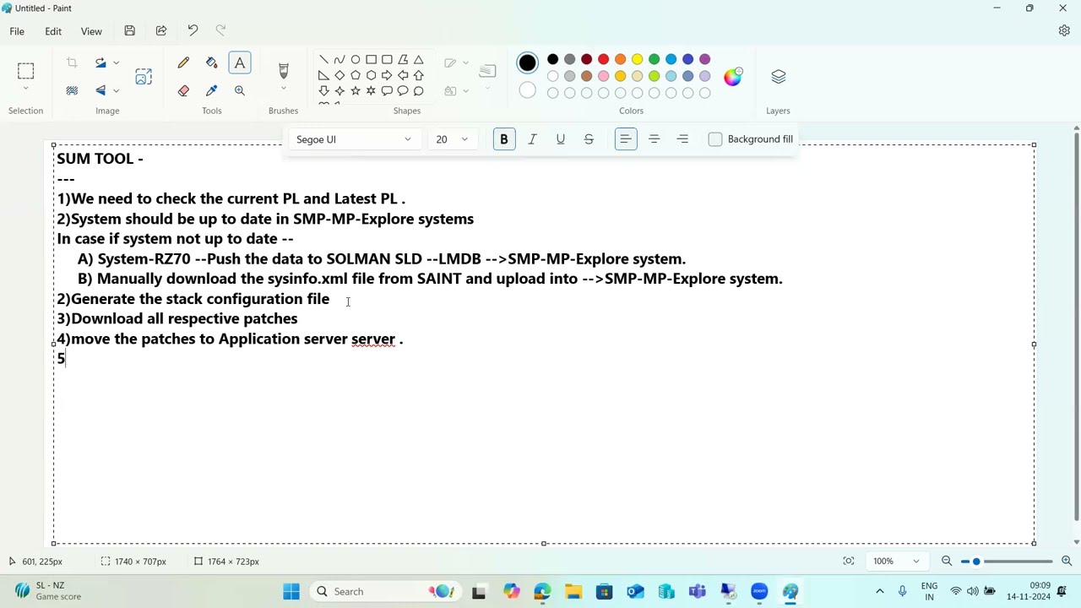Click the rectangular Selection tool
Screen dimensions: 1081x608
(x=25, y=71)
